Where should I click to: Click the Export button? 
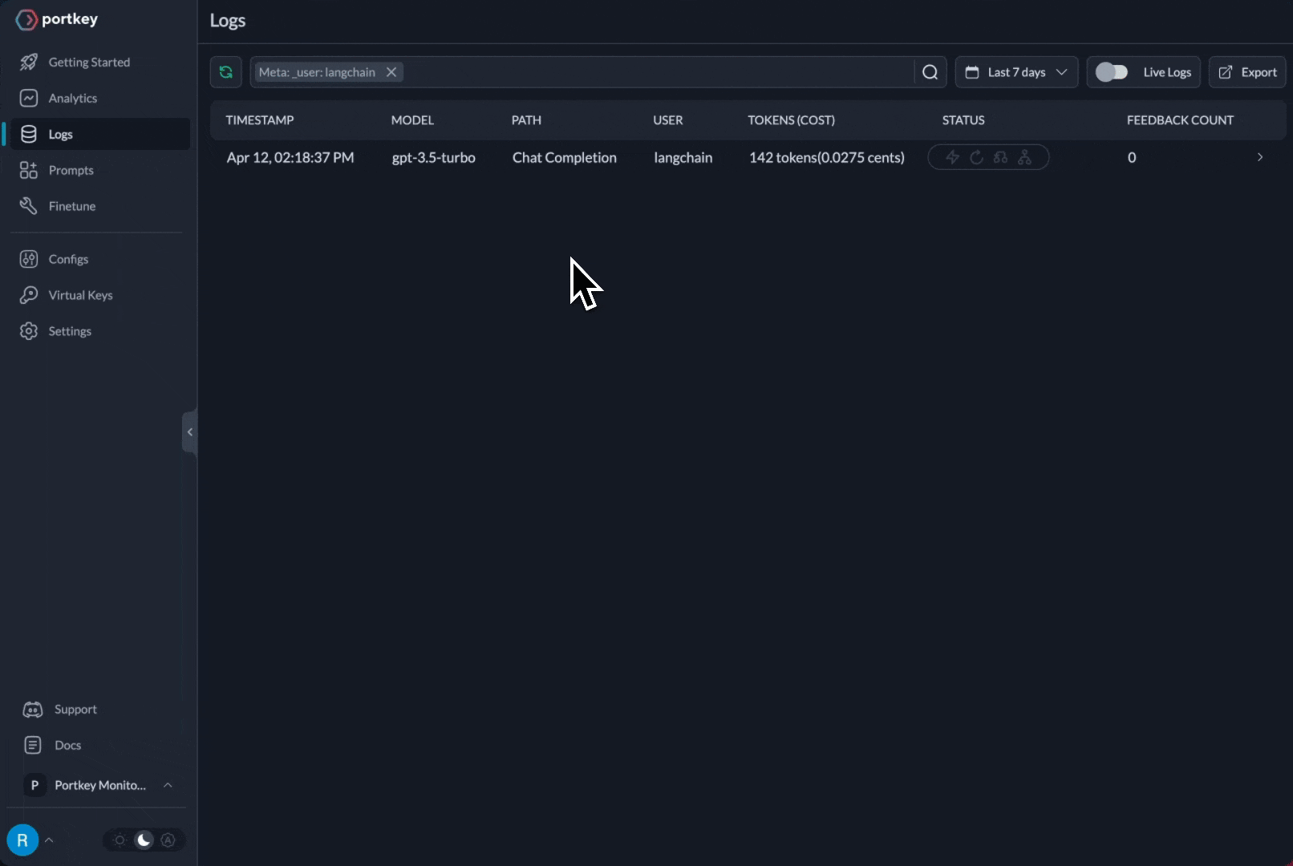tap(1246, 72)
